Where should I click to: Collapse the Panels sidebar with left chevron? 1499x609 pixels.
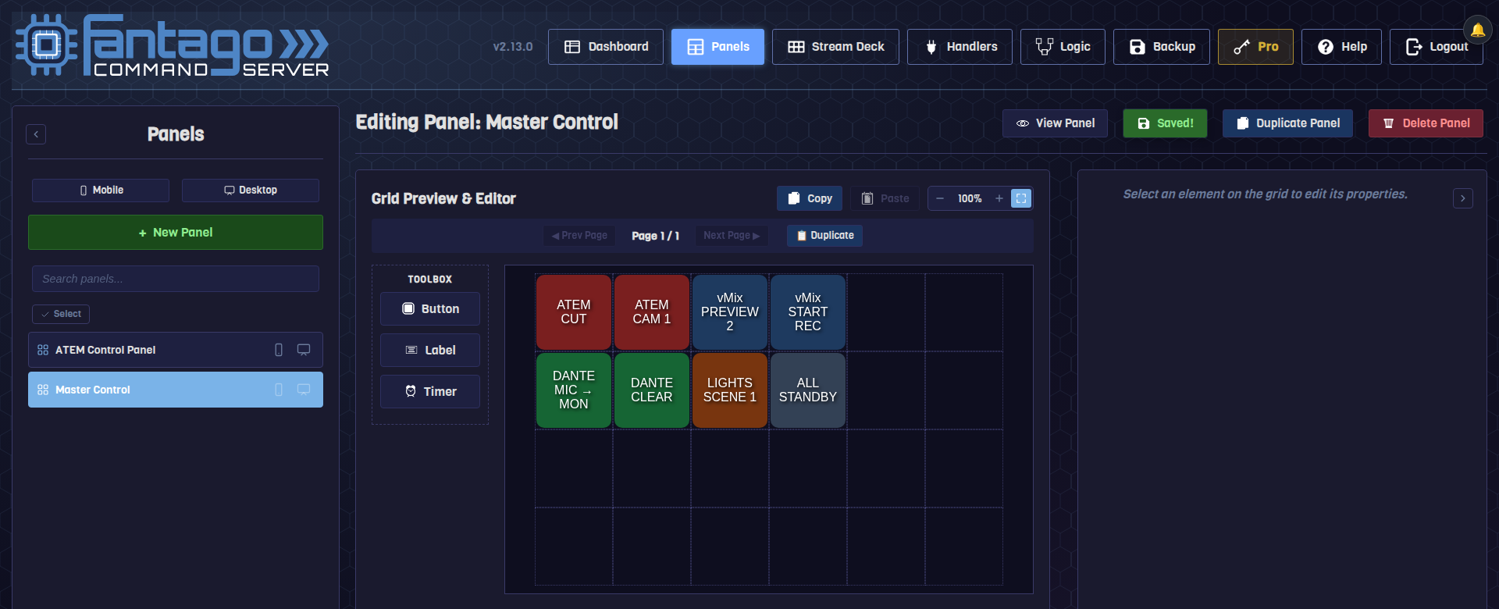click(36, 134)
